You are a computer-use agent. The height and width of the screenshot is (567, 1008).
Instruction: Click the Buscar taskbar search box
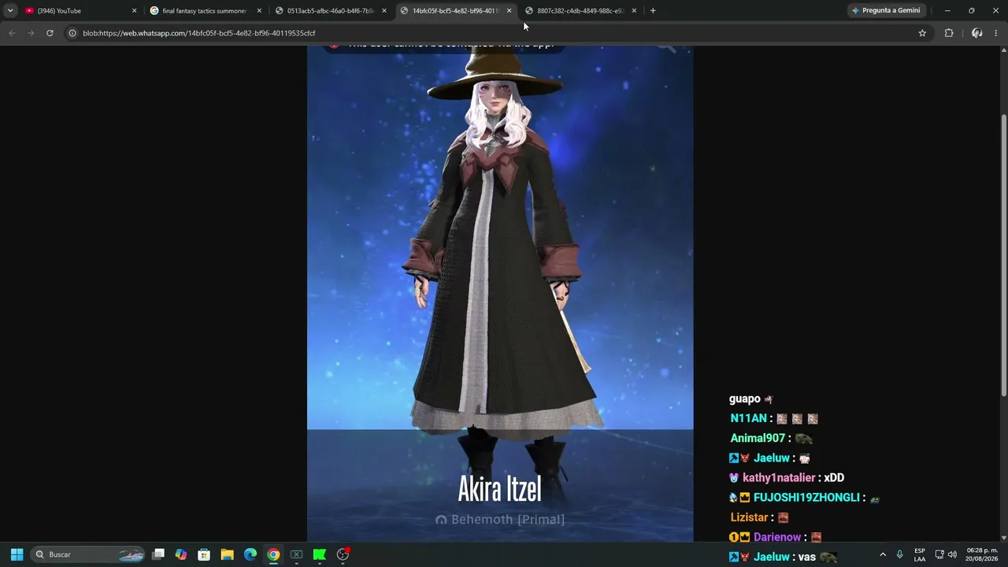tap(89, 554)
